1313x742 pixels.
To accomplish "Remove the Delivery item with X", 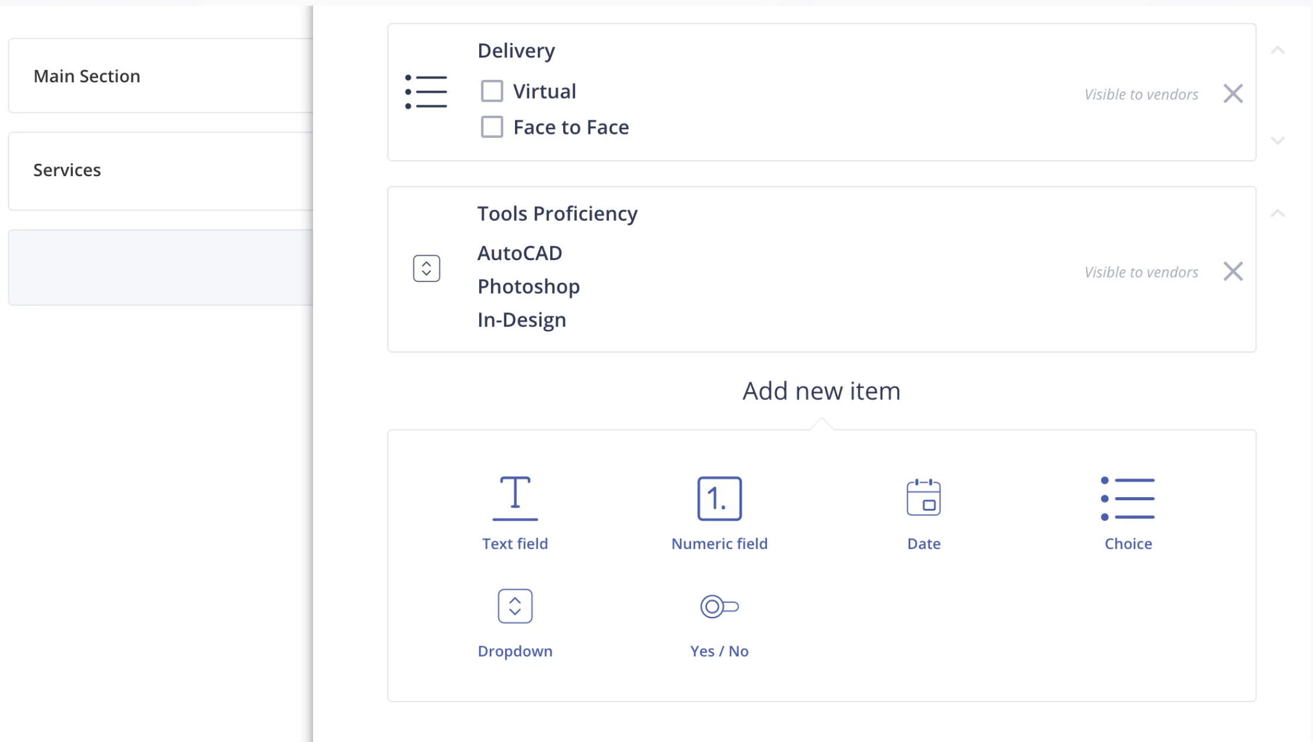I will click(x=1233, y=94).
